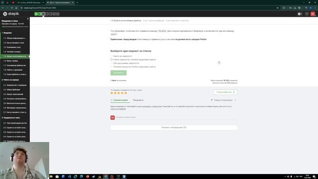Open the notifications icon in Stepik header
The image size is (318, 179).
pos(300,14)
